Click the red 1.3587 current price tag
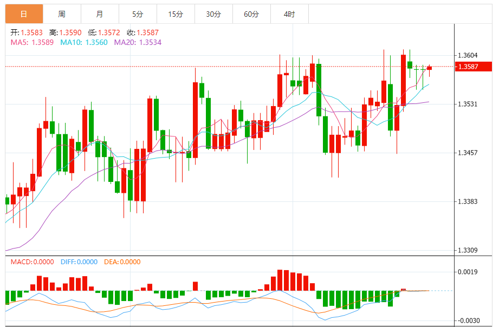 coord(474,67)
